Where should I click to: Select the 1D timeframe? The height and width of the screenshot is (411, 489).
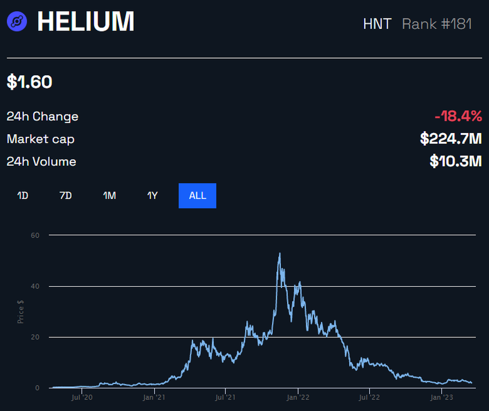pyautogui.click(x=22, y=195)
